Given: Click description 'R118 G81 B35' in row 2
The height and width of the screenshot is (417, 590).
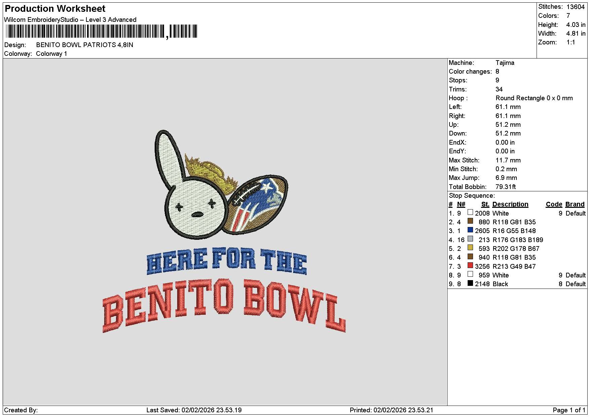Looking at the screenshot, I should click(514, 222).
